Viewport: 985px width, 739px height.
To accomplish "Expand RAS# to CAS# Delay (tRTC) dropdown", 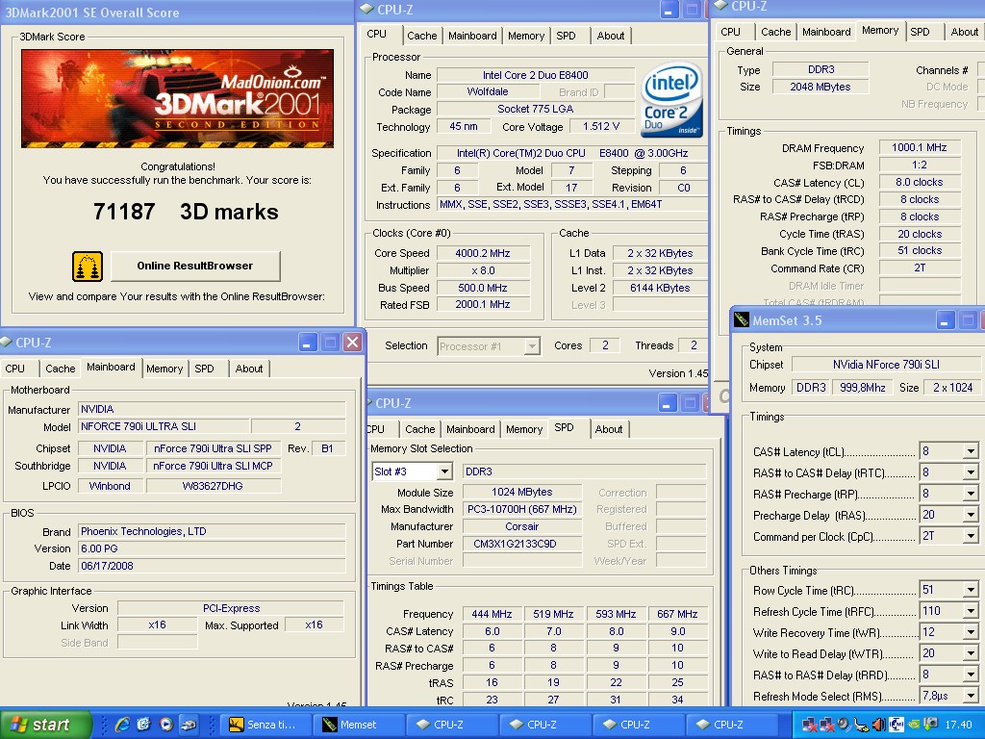I will coord(971,472).
